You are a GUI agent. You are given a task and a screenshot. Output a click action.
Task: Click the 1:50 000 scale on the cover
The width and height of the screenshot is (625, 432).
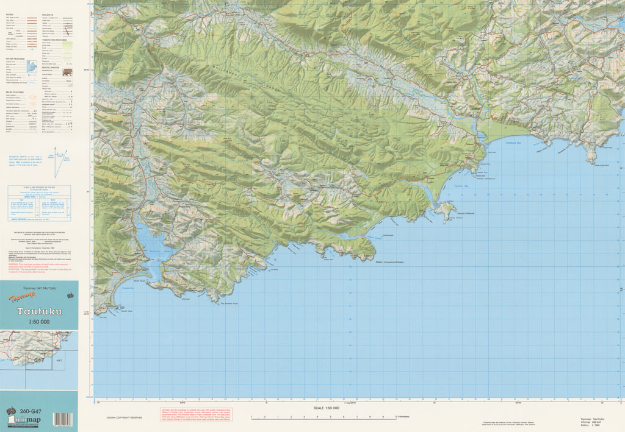click(39, 322)
